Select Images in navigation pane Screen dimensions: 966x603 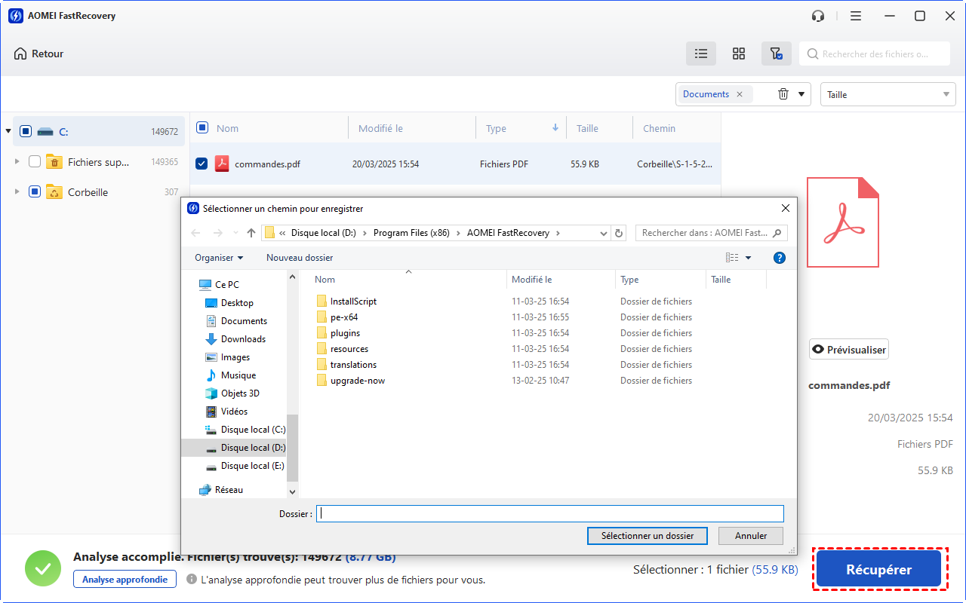tap(227, 357)
